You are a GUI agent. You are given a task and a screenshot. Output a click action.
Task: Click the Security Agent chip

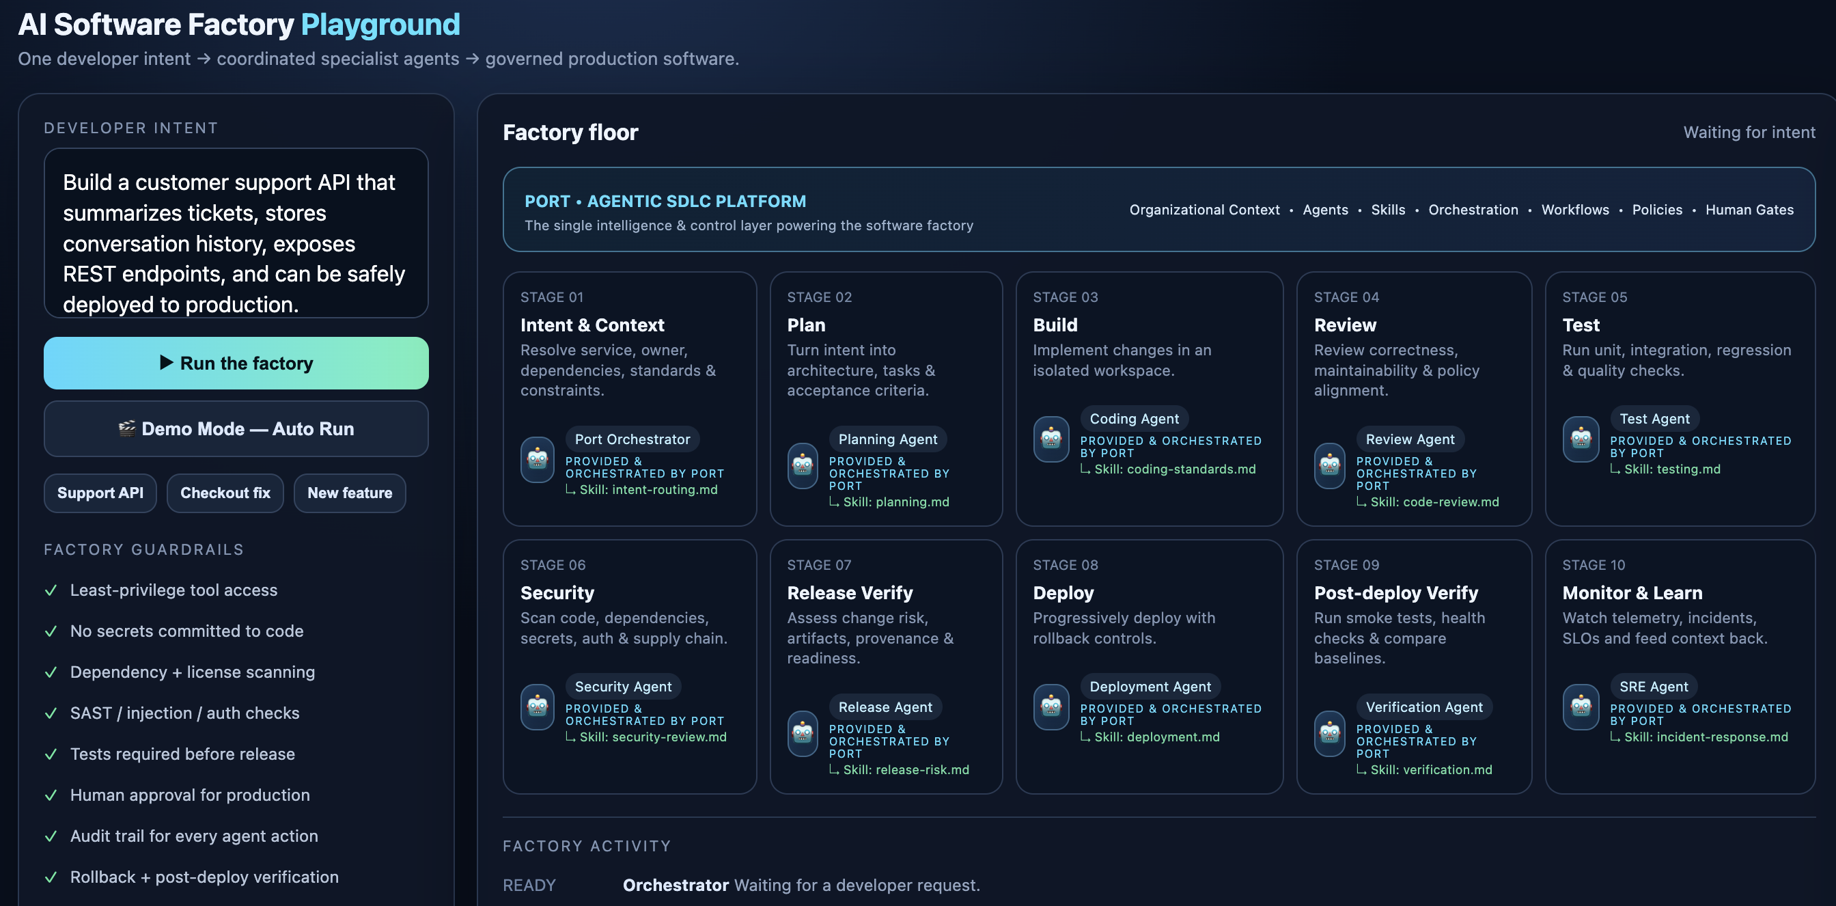(623, 687)
